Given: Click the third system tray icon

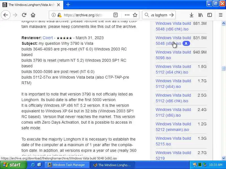Looking at the screenshot, I should (205, 165).
